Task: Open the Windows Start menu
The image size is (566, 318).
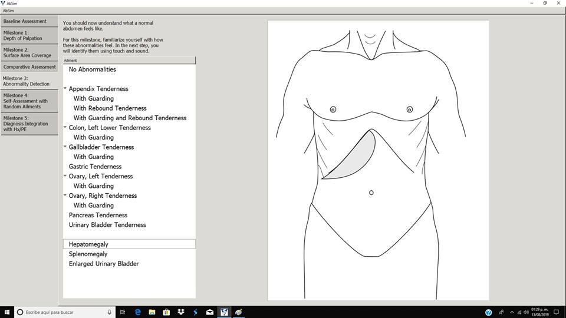Action: pos(7,312)
